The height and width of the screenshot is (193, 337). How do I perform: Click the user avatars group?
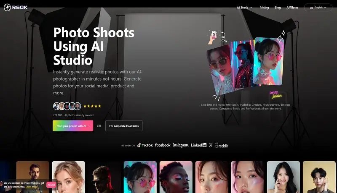(x=67, y=106)
